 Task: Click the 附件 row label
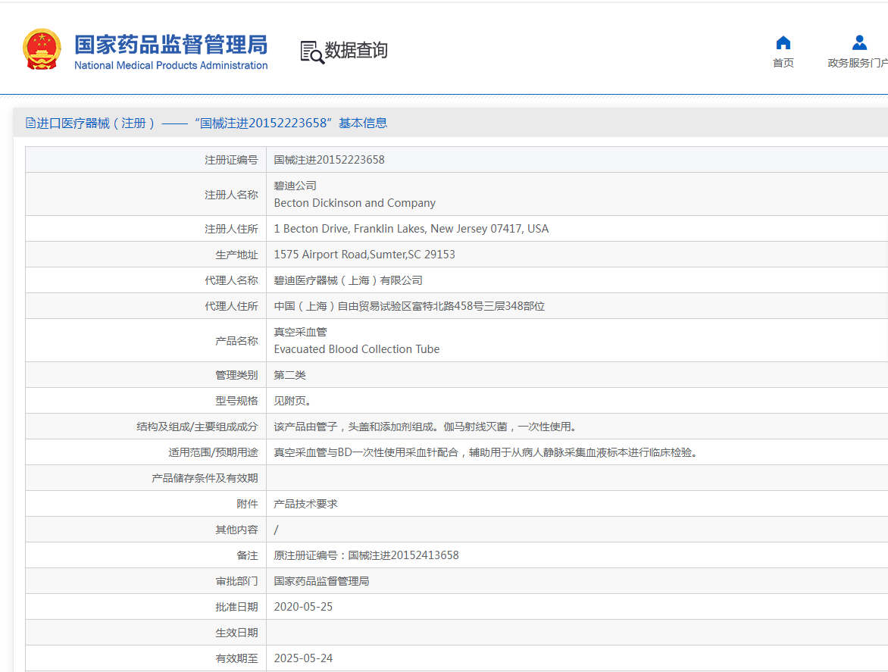(x=248, y=504)
